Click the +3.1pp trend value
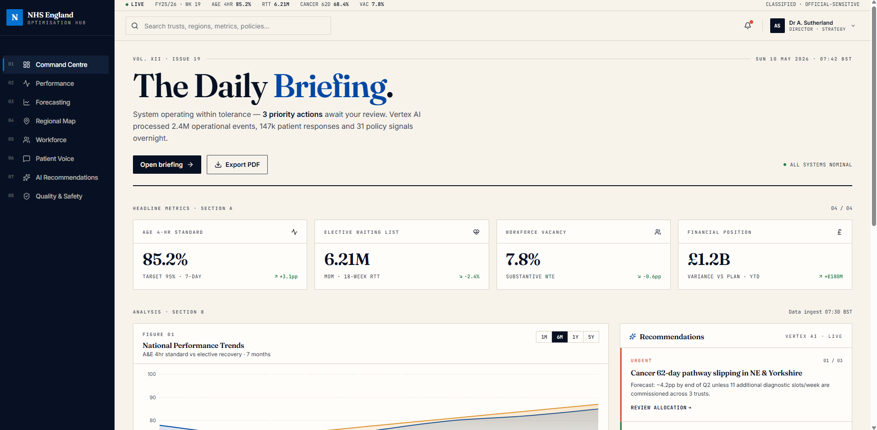The height and width of the screenshot is (430, 877). coord(286,276)
